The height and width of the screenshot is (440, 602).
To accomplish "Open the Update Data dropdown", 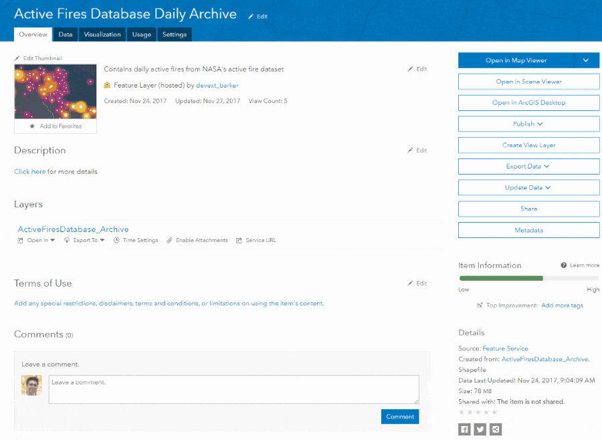I will pyautogui.click(x=528, y=188).
